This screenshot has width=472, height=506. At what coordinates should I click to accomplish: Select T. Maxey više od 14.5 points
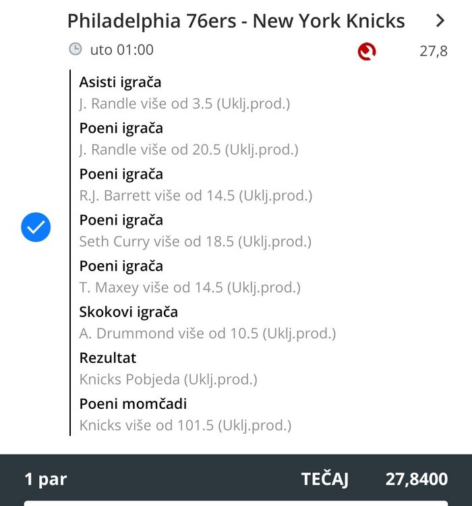click(x=189, y=287)
